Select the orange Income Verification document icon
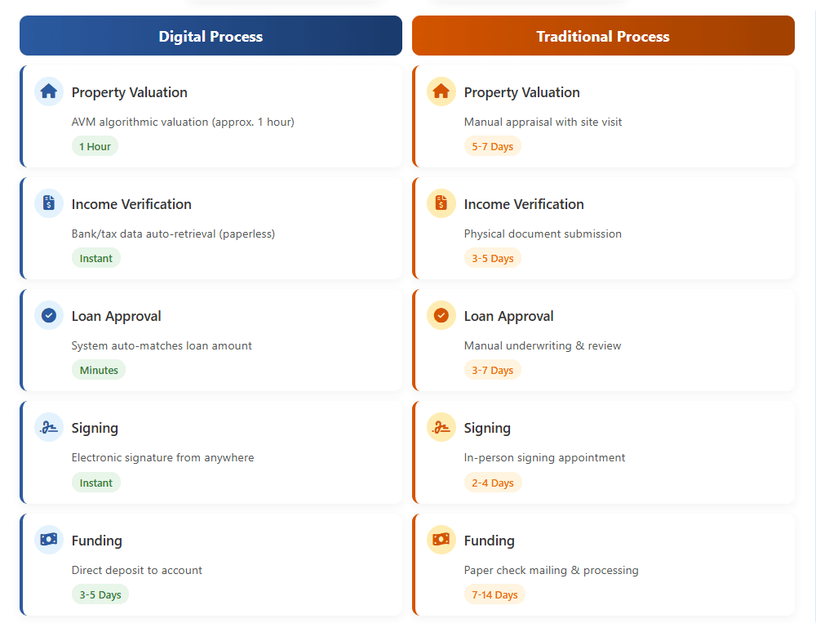Viewport: 816px width, 632px height. coord(441,203)
